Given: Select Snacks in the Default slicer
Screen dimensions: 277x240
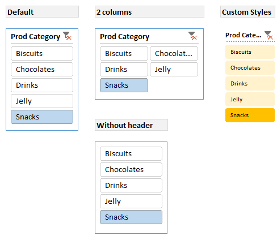Looking at the screenshot, I should tap(42, 117).
